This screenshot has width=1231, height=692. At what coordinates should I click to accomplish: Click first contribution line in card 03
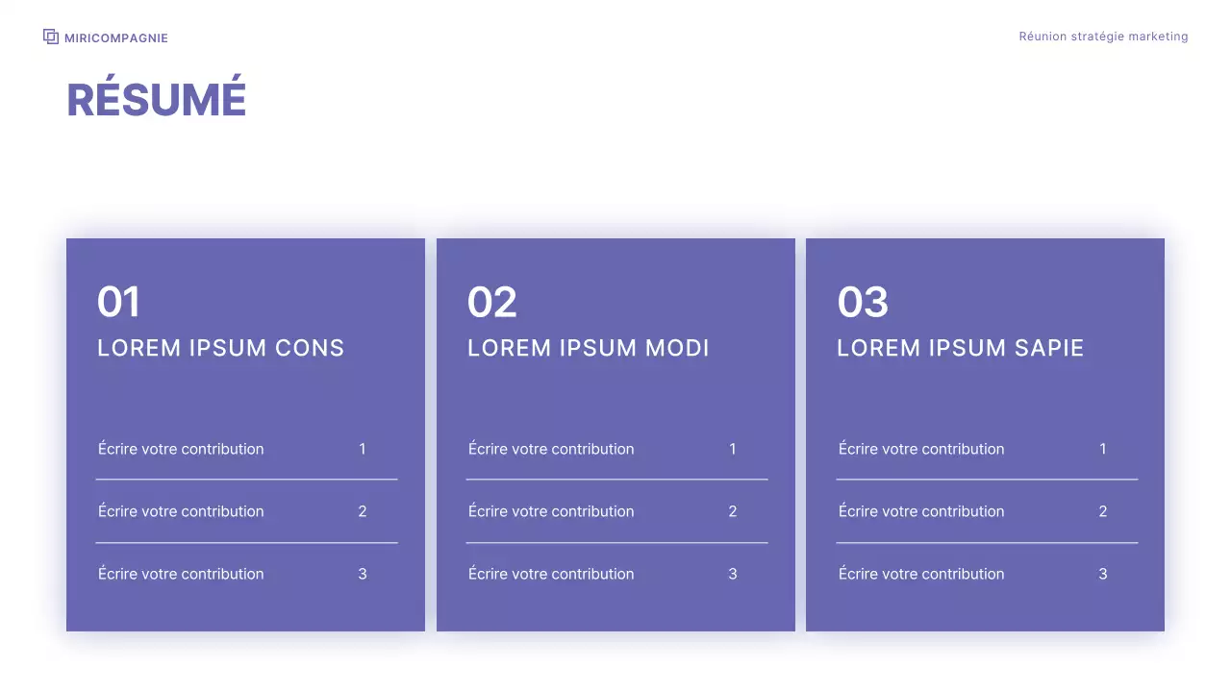click(921, 449)
